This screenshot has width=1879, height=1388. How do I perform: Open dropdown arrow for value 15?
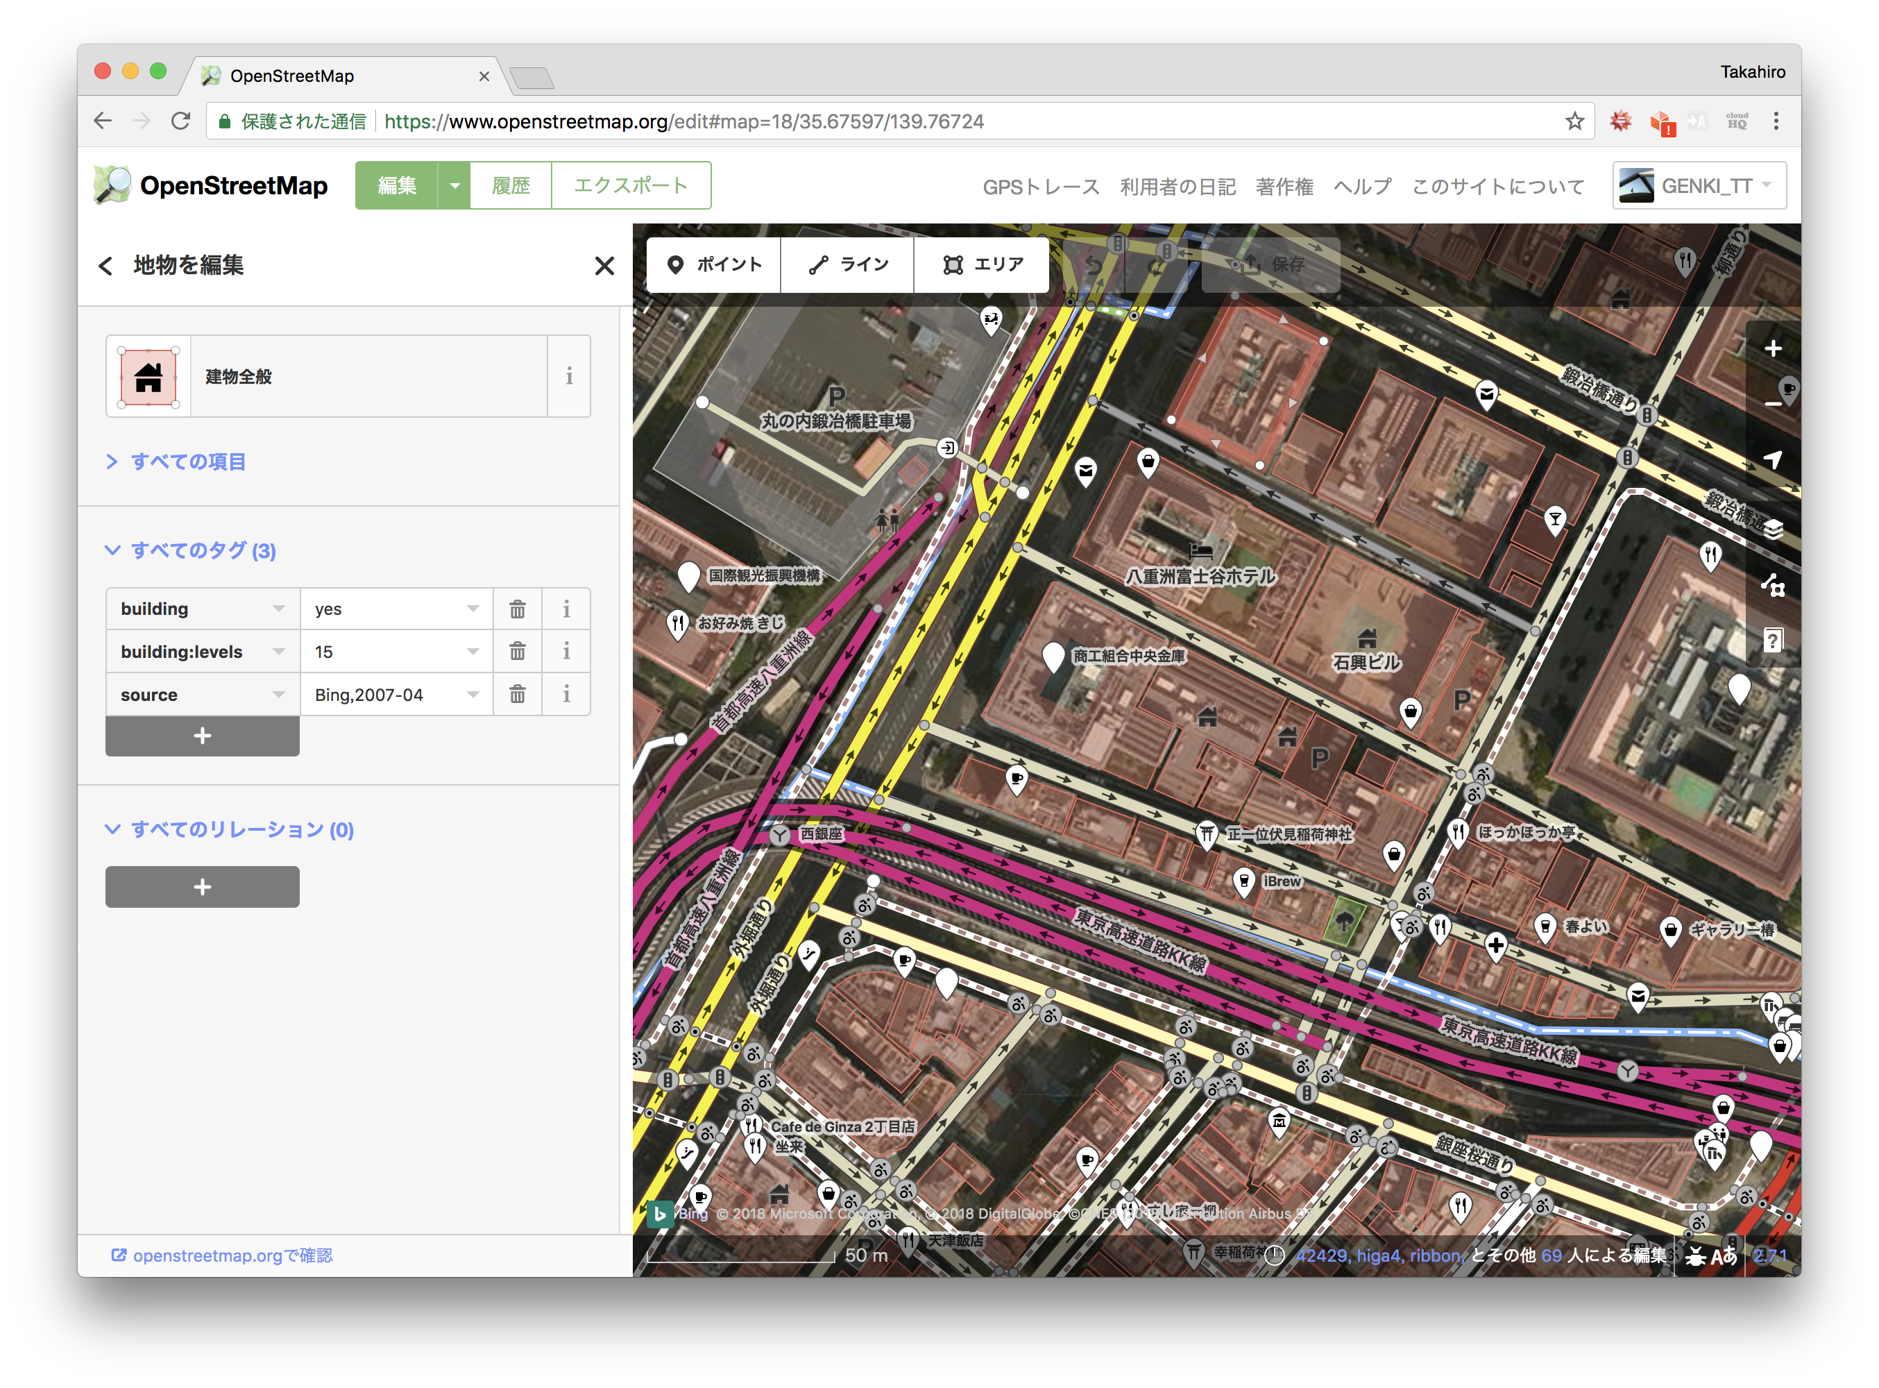(473, 652)
